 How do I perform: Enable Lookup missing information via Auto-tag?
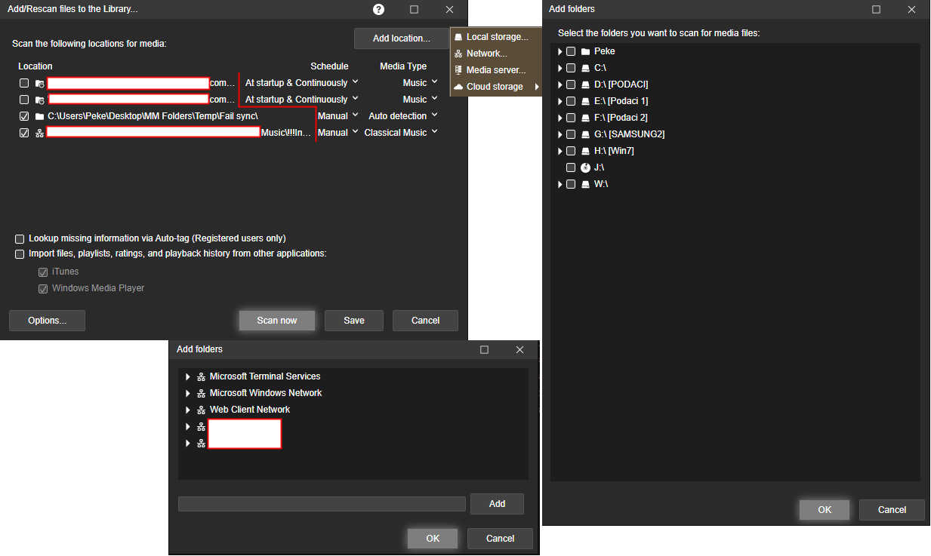20,238
